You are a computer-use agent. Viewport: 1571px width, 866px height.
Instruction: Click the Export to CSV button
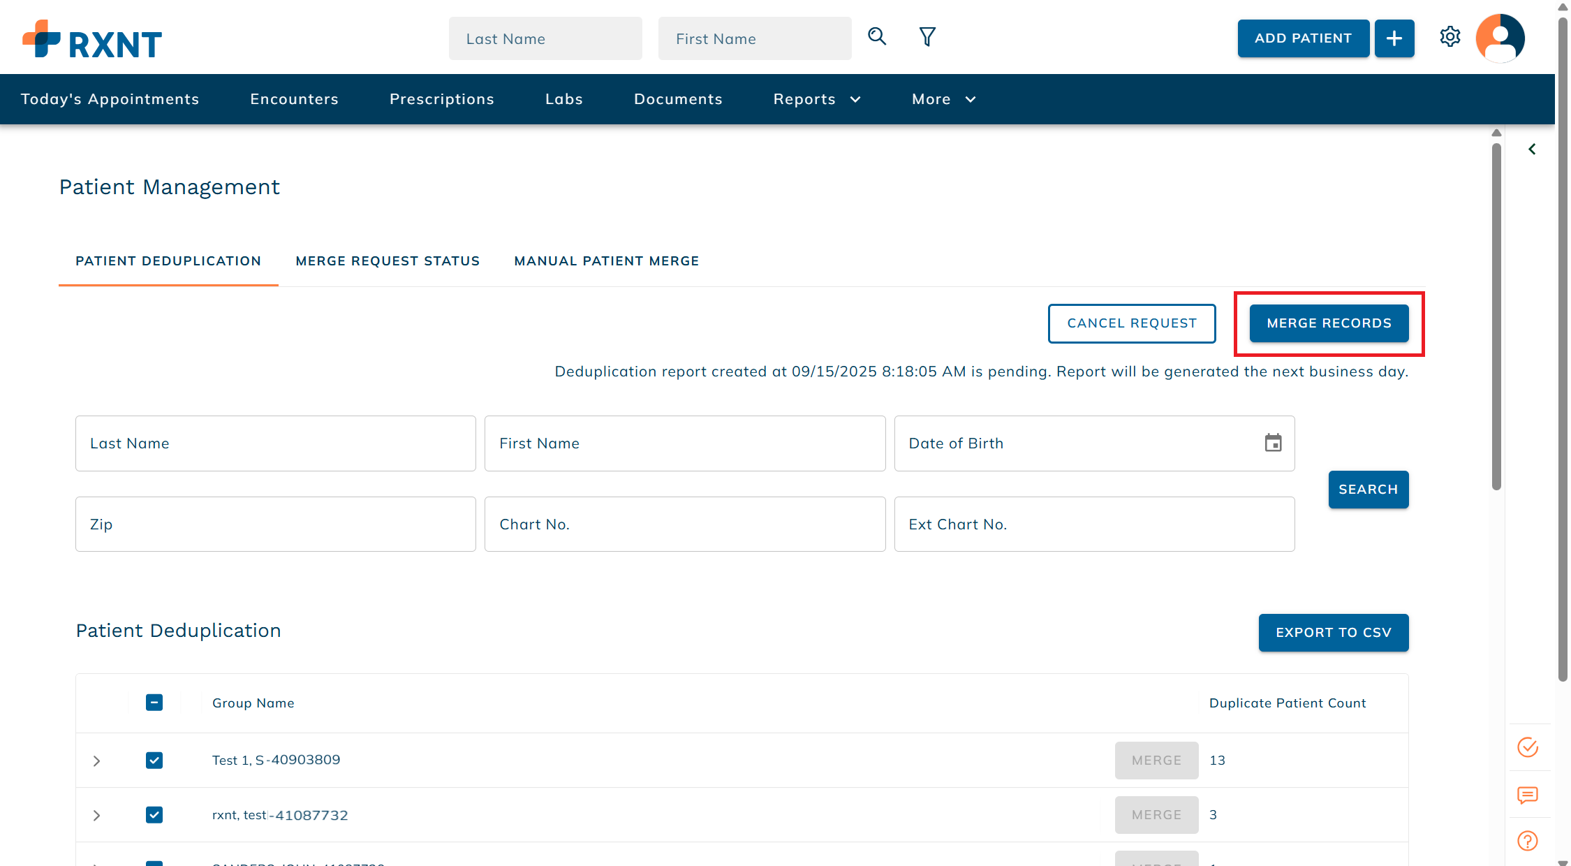coord(1333,633)
